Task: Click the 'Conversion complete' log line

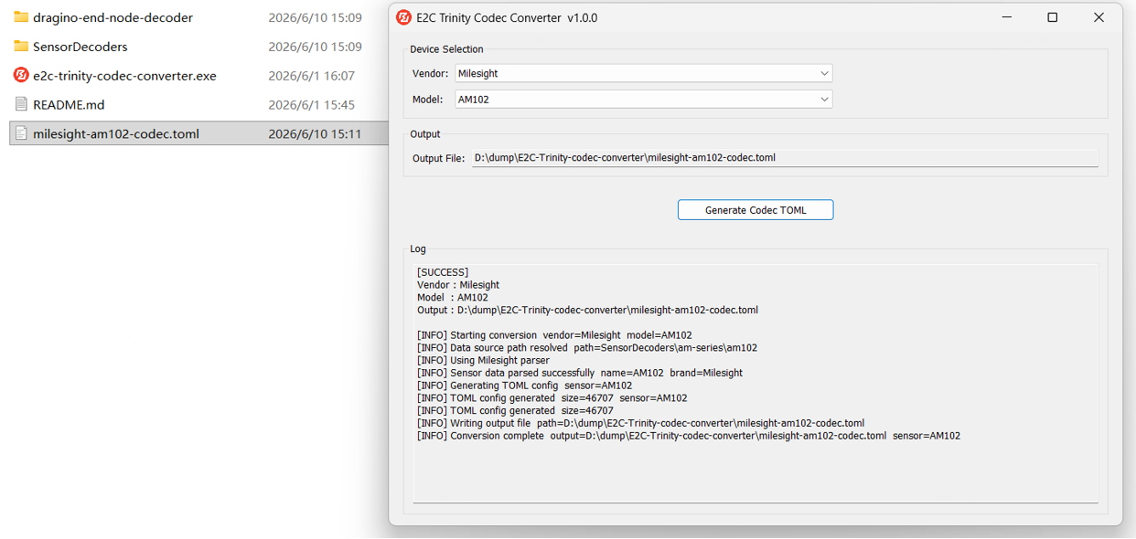Action: pyautogui.click(x=689, y=436)
